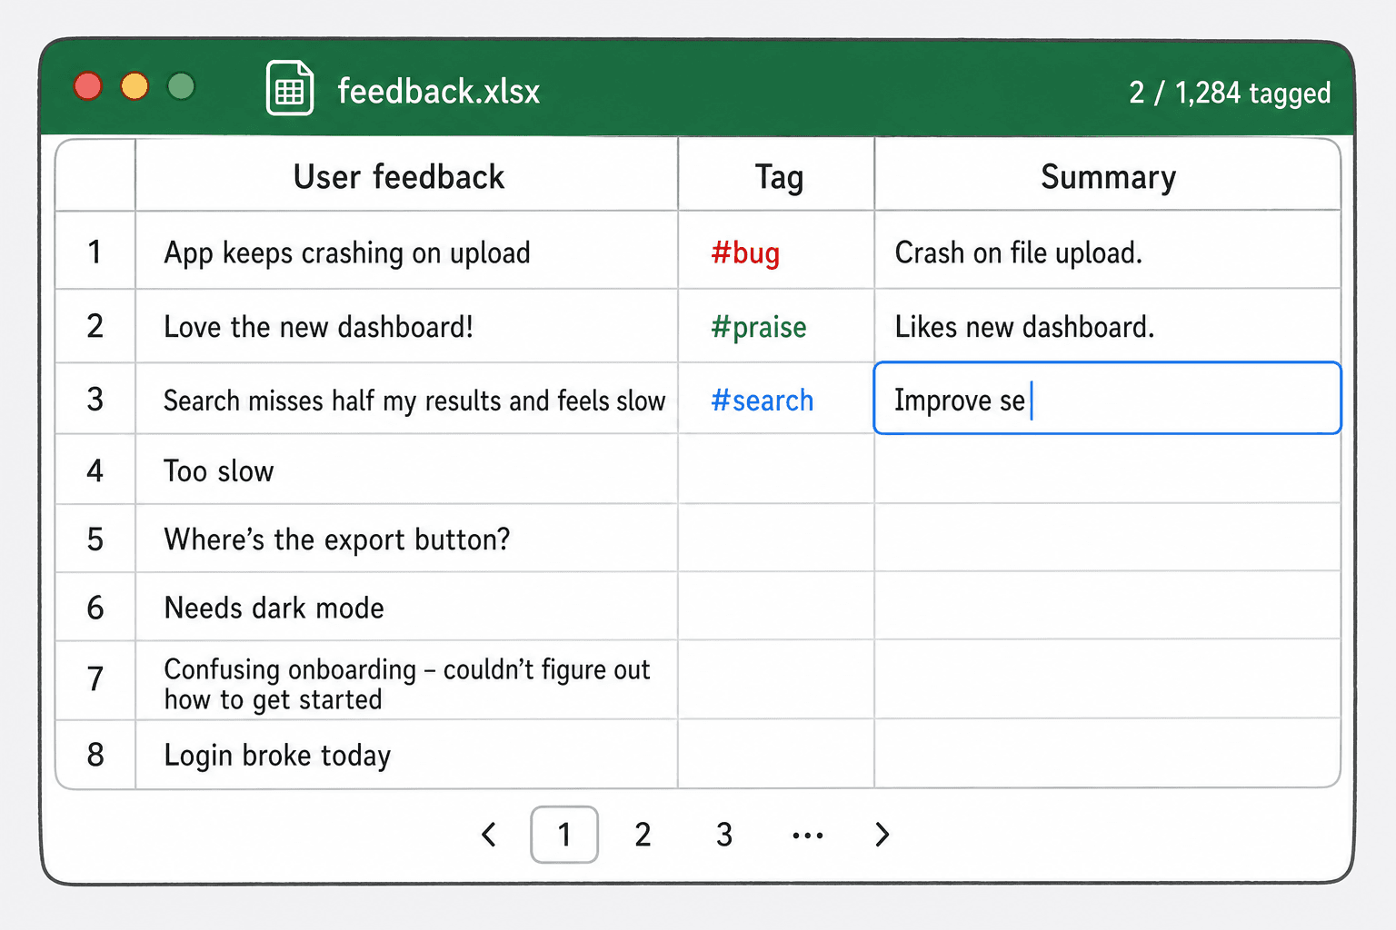This screenshot has height=930, width=1396.
Task: Click the yellow minimize window button
Action: (135, 86)
